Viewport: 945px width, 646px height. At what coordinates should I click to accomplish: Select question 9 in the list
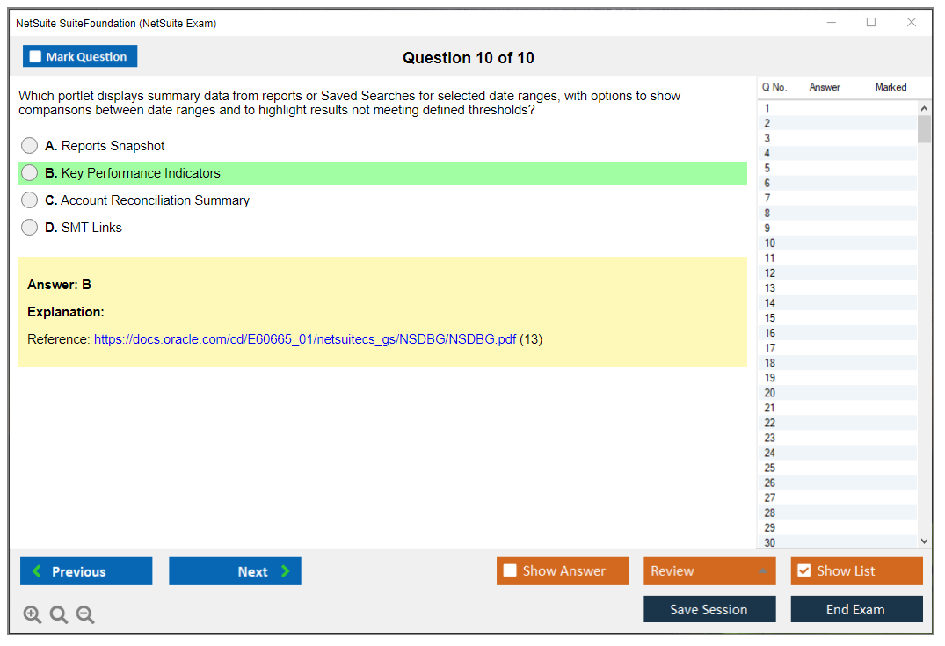(x=837, y=228)
